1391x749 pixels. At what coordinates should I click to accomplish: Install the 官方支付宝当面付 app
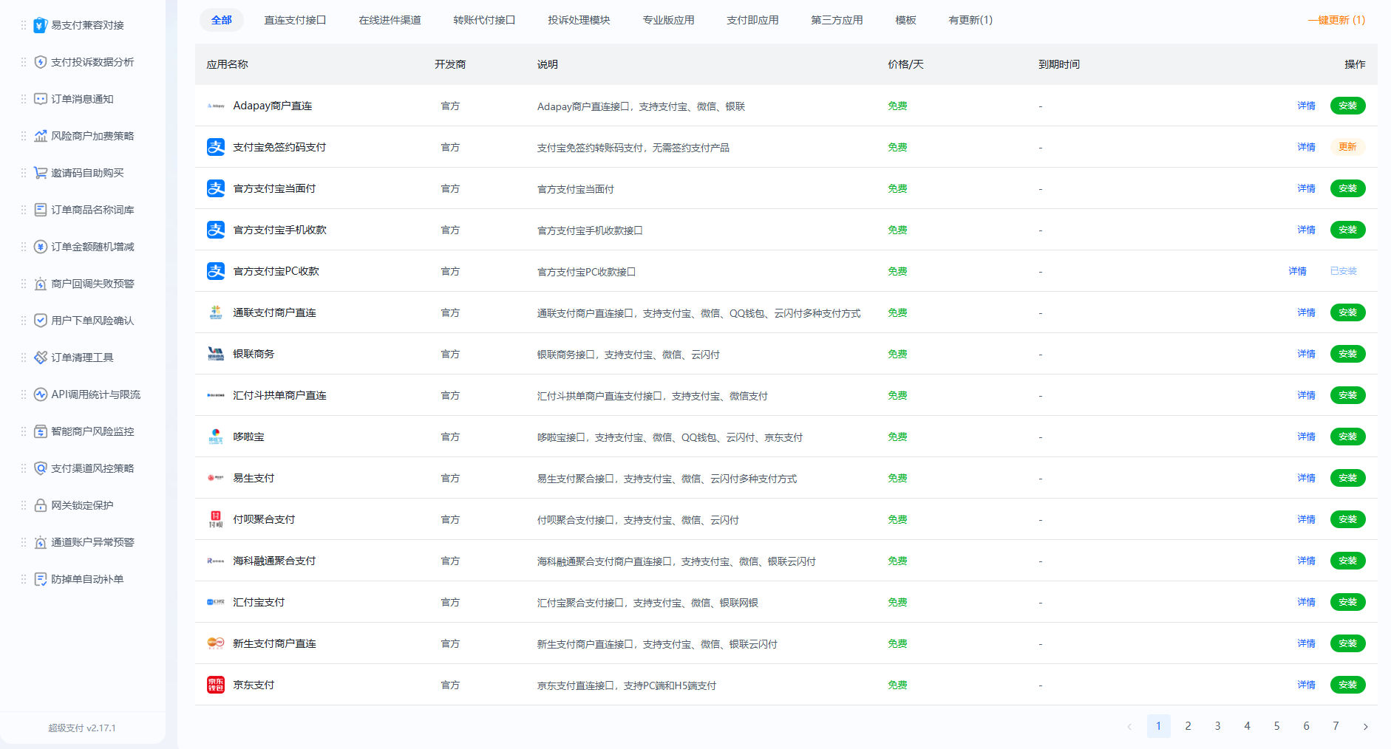pyautogui.click(x=1347, y=188)
